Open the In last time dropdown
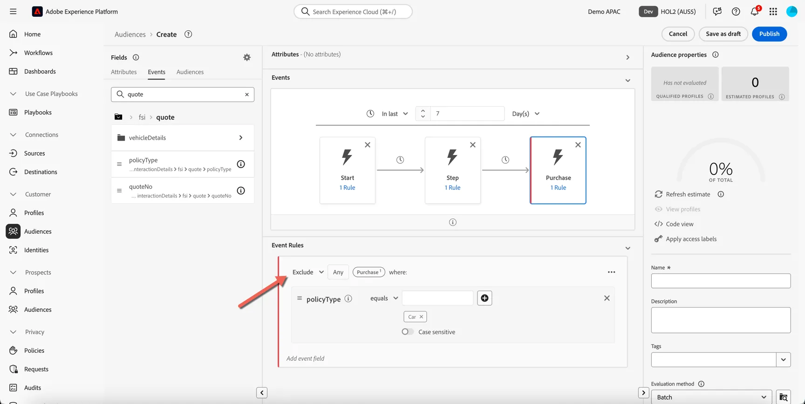 395,114
